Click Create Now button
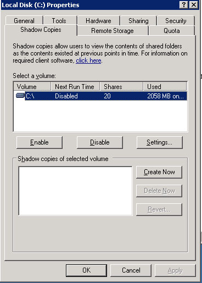Screen dimensions: 202x283 point(159,172)
